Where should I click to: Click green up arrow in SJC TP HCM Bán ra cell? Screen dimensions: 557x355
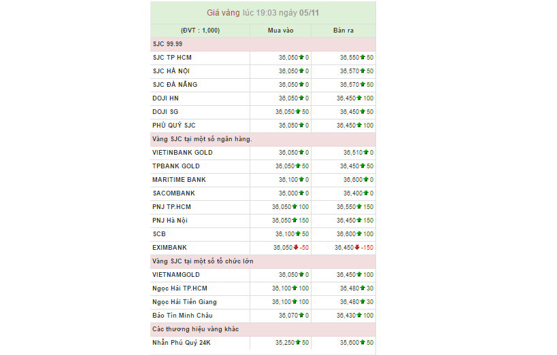[362, 58]
